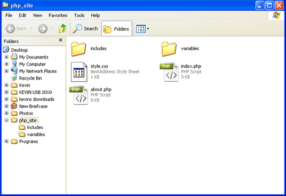
Task: Select the includes folder icon in file pane
Action: point(78,48)
